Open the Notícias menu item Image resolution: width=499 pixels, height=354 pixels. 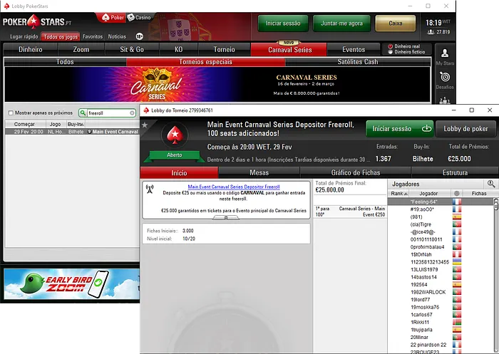point(117,36)
